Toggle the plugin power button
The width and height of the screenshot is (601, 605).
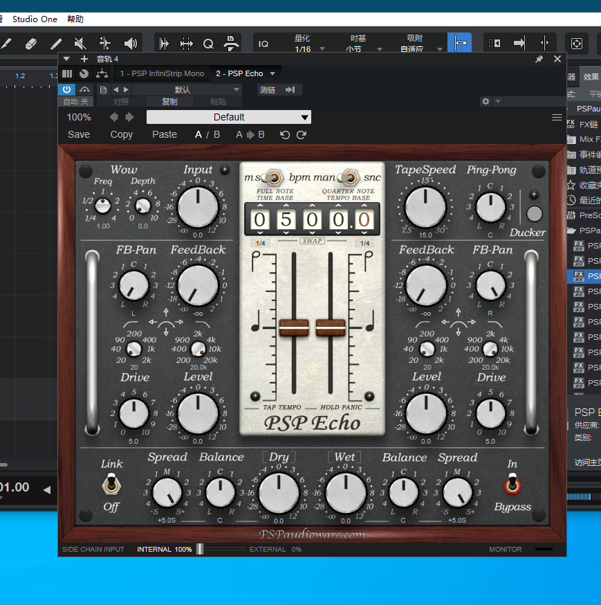66,90
